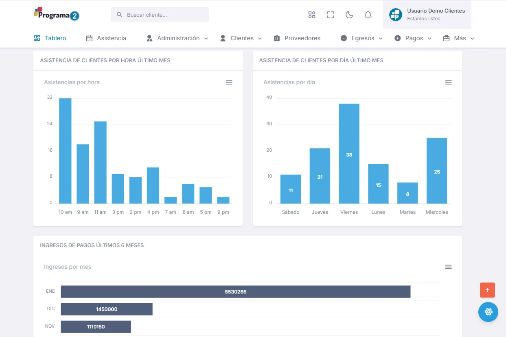Toggle dark mode with the moon icon

coord(349,15)
